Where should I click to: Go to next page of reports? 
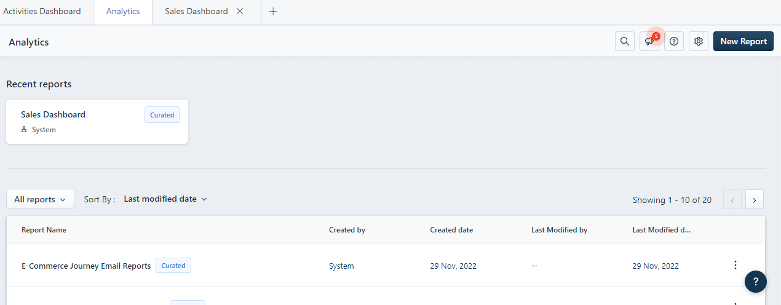pyautogui.click(x=755, y=199)
